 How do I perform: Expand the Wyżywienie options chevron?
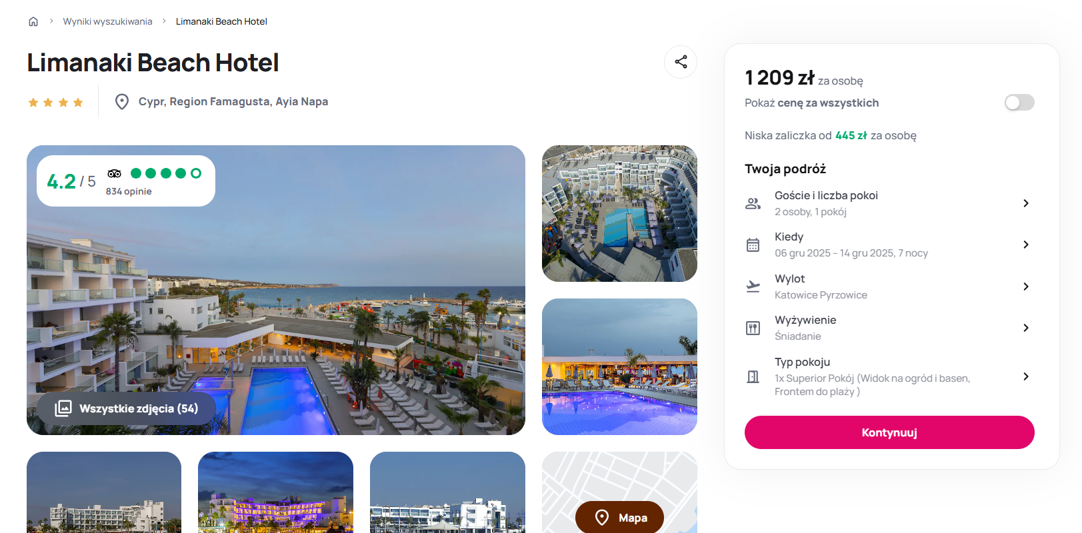point(1026,328)
